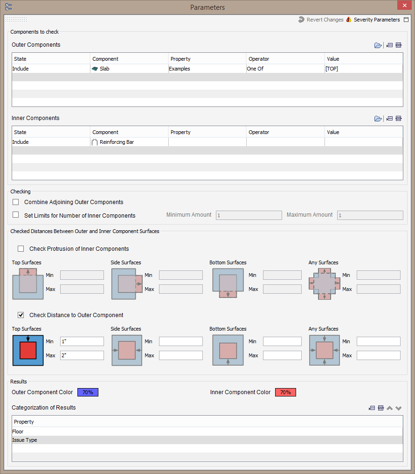Uncheck Check Distance to Outer Component
The image size is (415, 474).
tap(21, 315)
